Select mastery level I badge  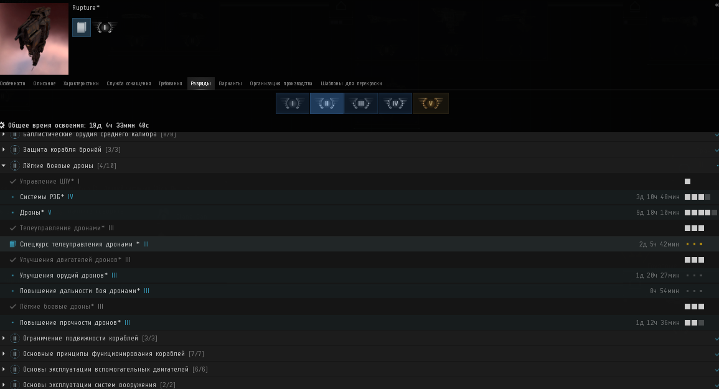(292, 103)
